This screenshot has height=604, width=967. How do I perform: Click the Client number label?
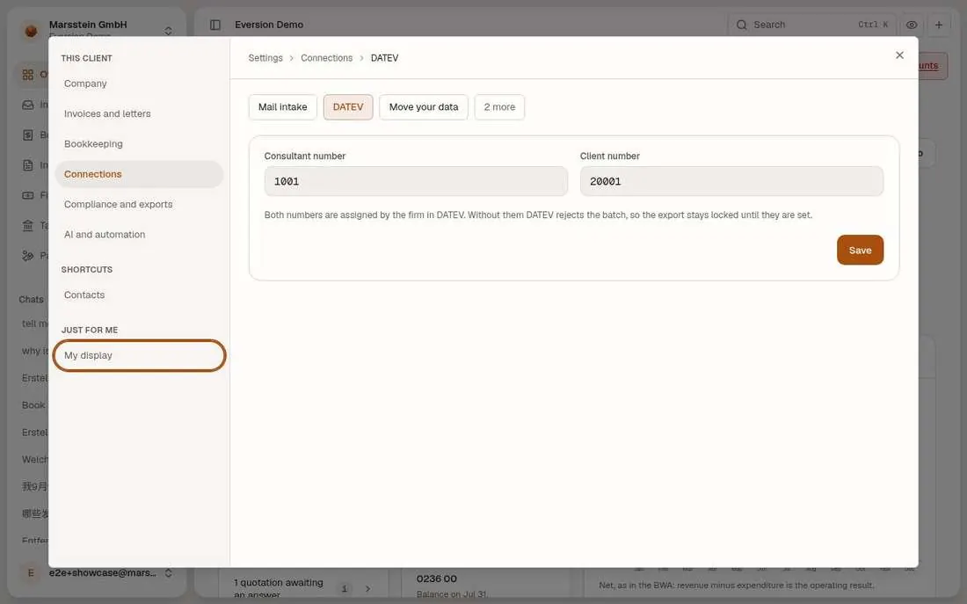[x=610, y=156]
